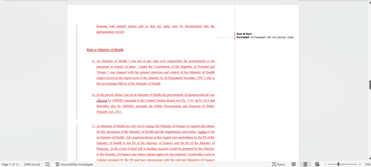The width and height of the screenshot is (371, 167).
Task: Click the underlined word 'effected' in paragraph 16
Action: 102,100
